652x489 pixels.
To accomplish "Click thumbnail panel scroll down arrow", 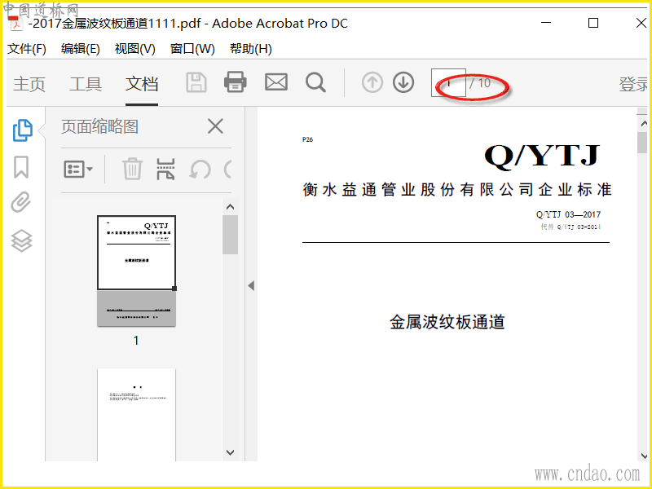I will [x=230, y=452].
